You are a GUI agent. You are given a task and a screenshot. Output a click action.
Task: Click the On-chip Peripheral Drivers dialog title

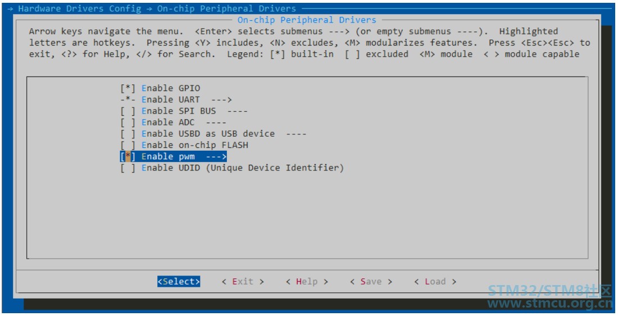(x=307, y=20)
